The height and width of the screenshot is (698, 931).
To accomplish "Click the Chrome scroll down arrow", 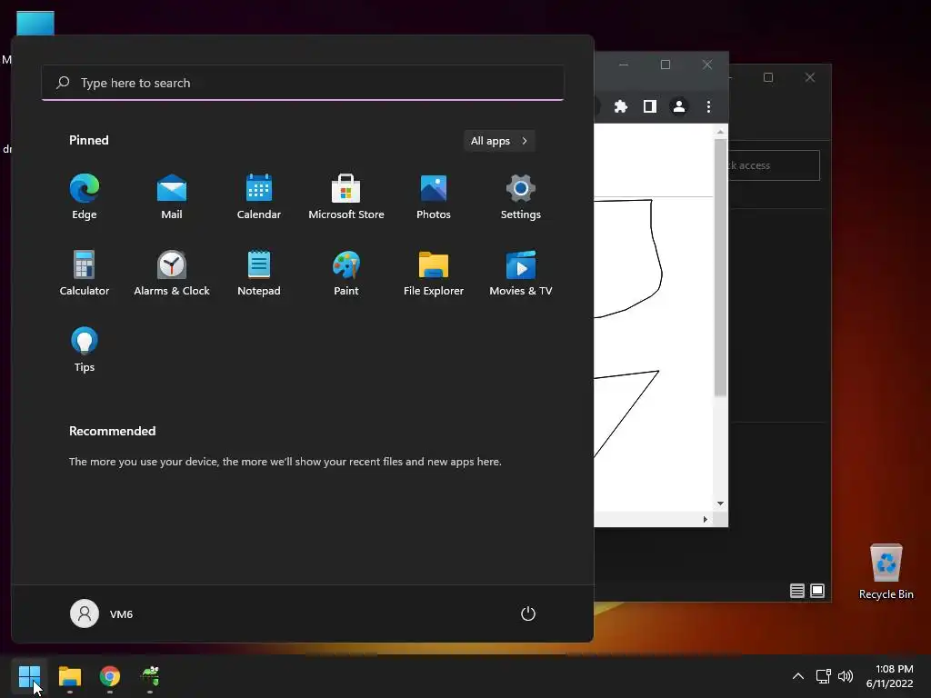I will click(x=720, y=504).
